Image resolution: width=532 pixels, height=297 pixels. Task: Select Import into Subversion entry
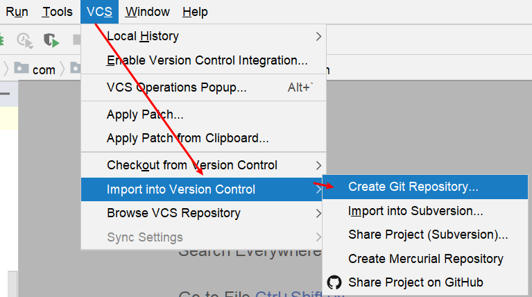tap(425, 211)
